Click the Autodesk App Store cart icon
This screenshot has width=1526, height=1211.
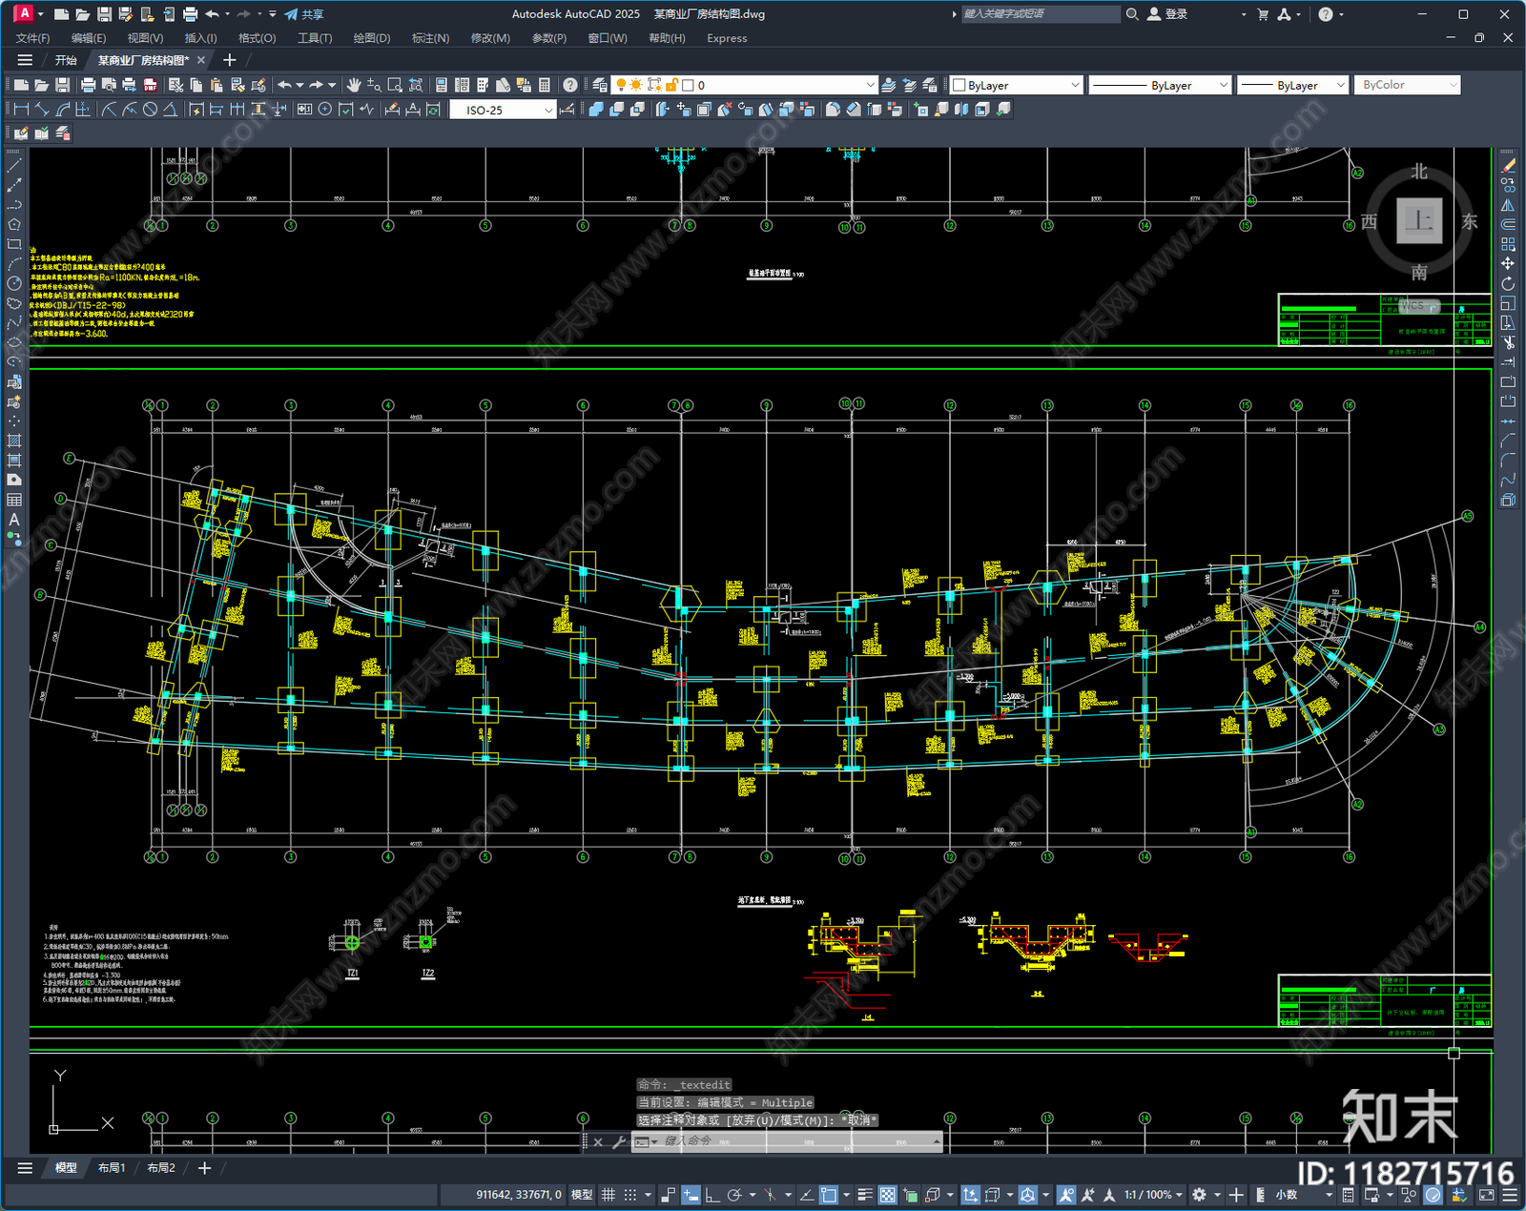(1263, 14)
